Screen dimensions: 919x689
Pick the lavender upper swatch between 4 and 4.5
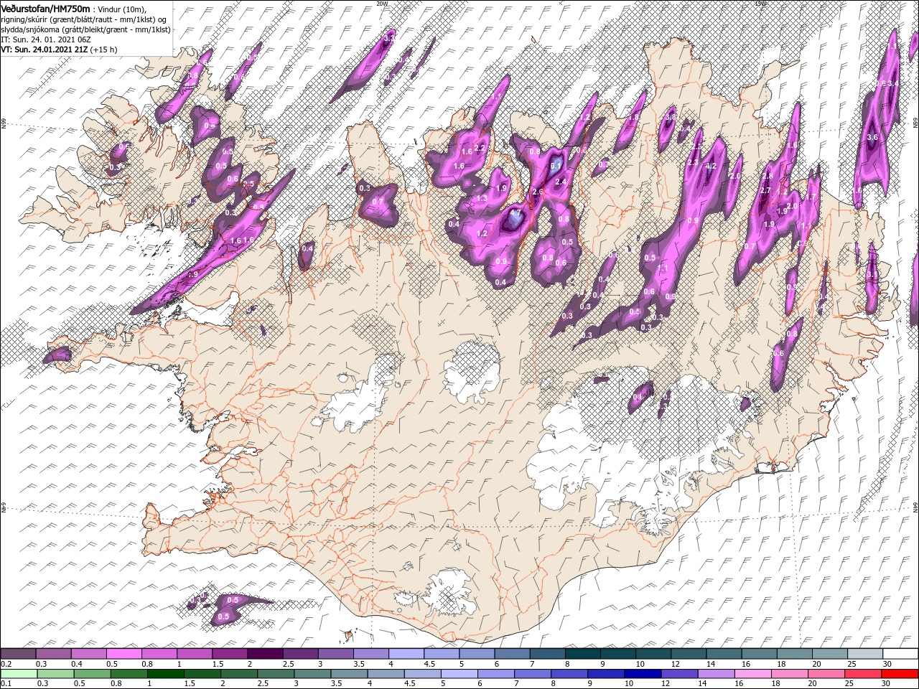(x=406, y=654)
